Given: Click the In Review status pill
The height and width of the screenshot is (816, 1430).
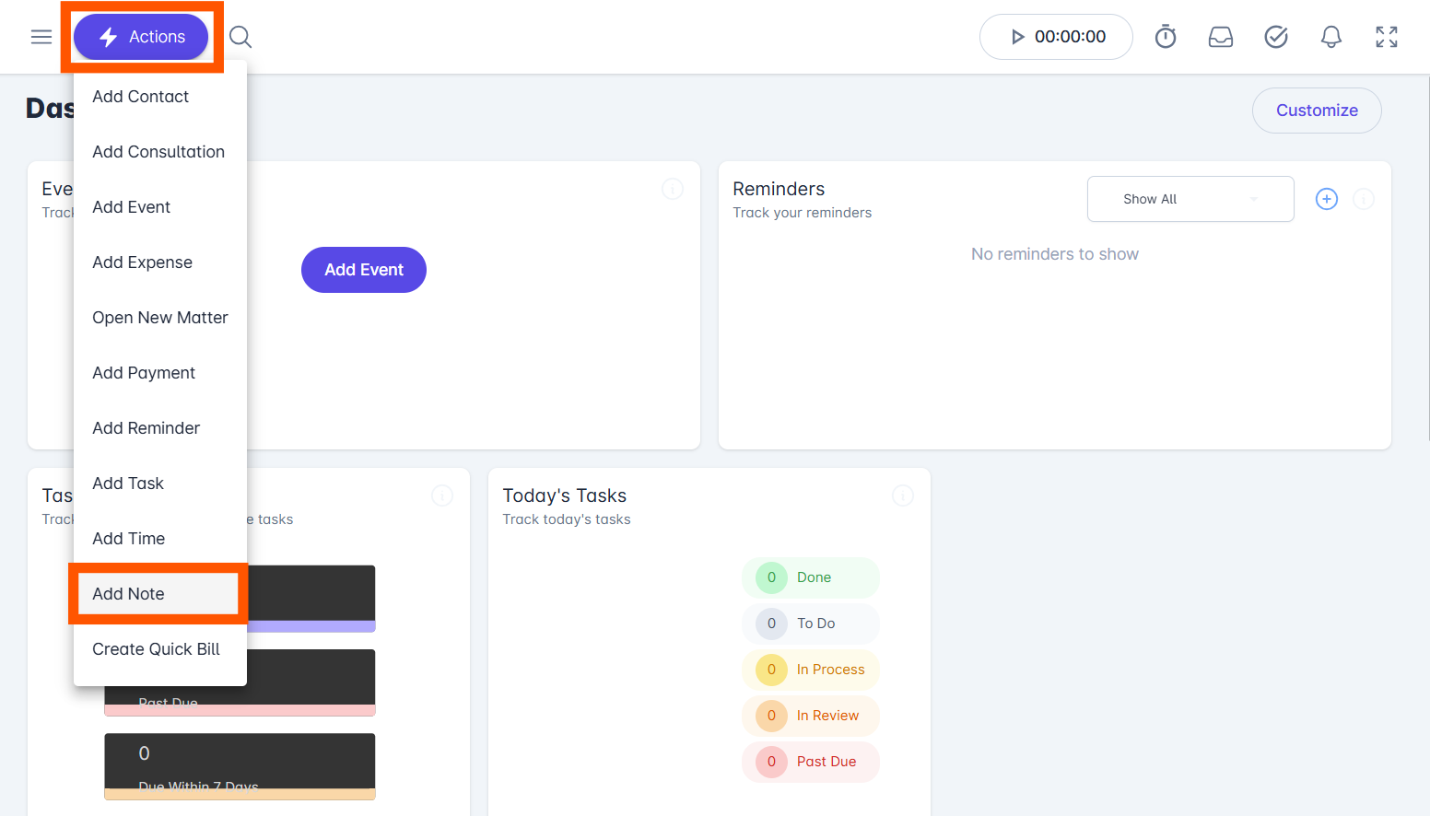Looking at the screenshot, I should point(811,716).
